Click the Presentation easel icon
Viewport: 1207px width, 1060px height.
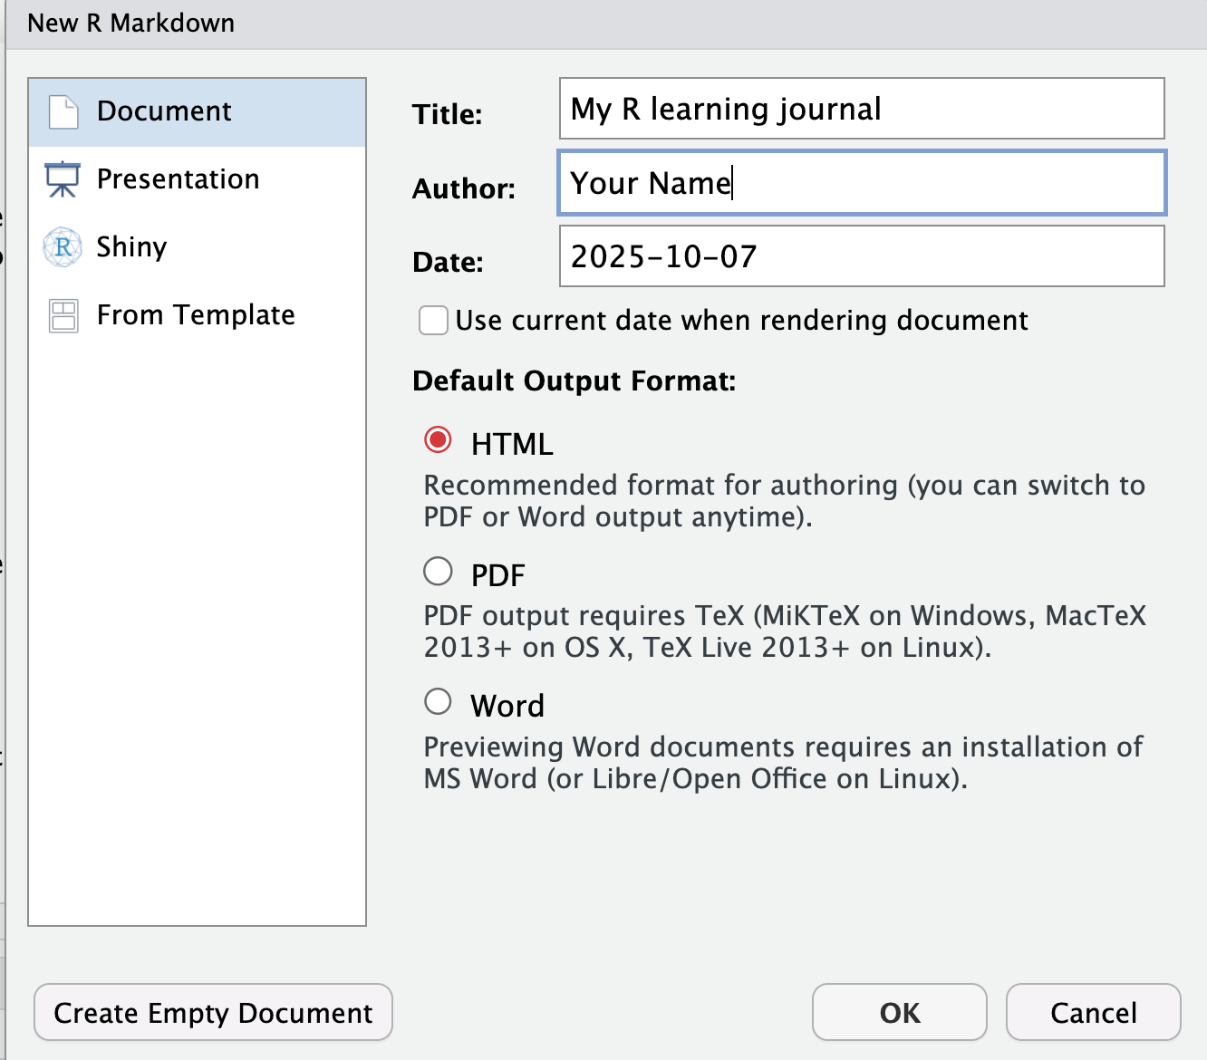[x=63, y=179]
